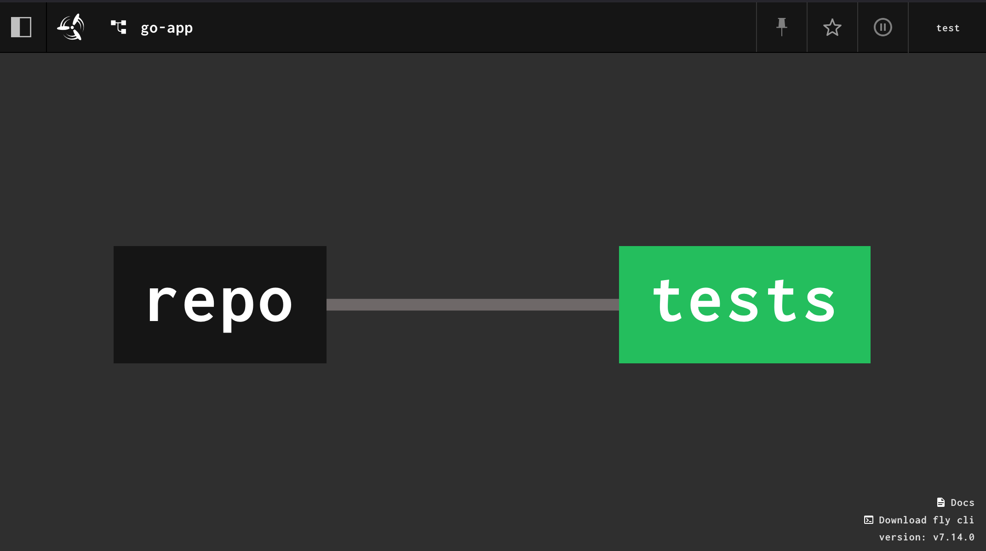This screenshot has width=986, height=551.
Task: Open the green tests job box
Action: point(744,304)
